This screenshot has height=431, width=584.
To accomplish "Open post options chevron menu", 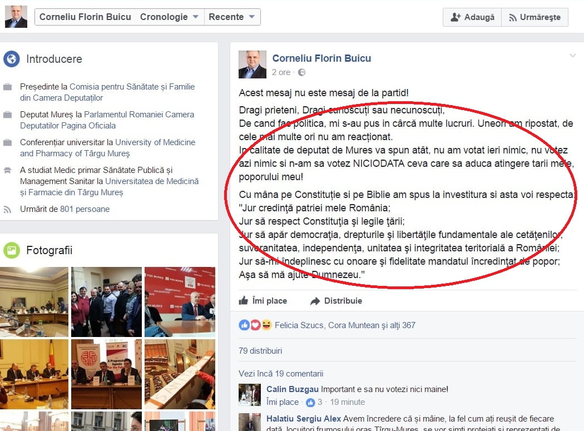I will 572,56.
